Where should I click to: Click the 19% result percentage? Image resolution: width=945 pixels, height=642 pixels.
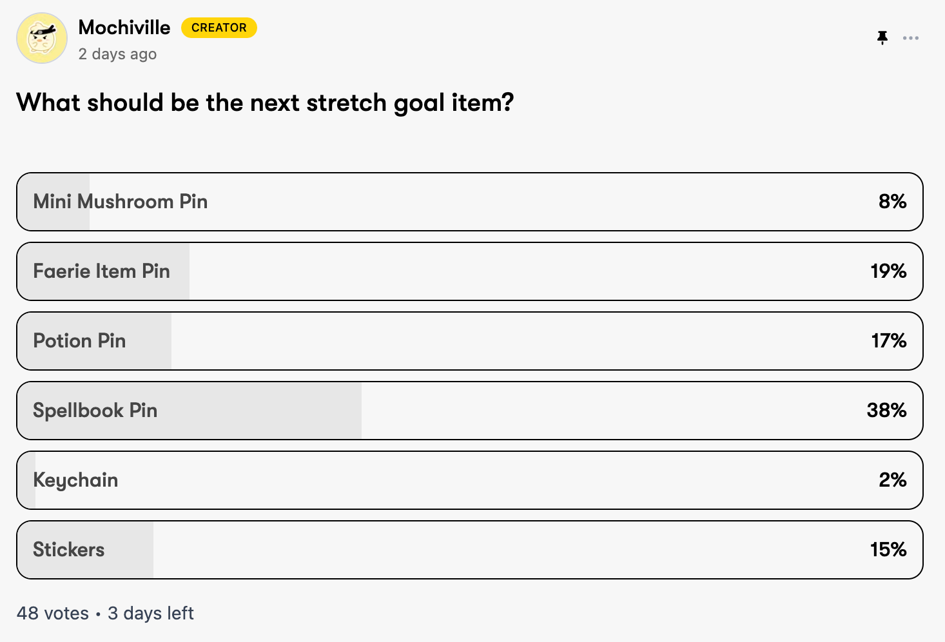point(888,271)
